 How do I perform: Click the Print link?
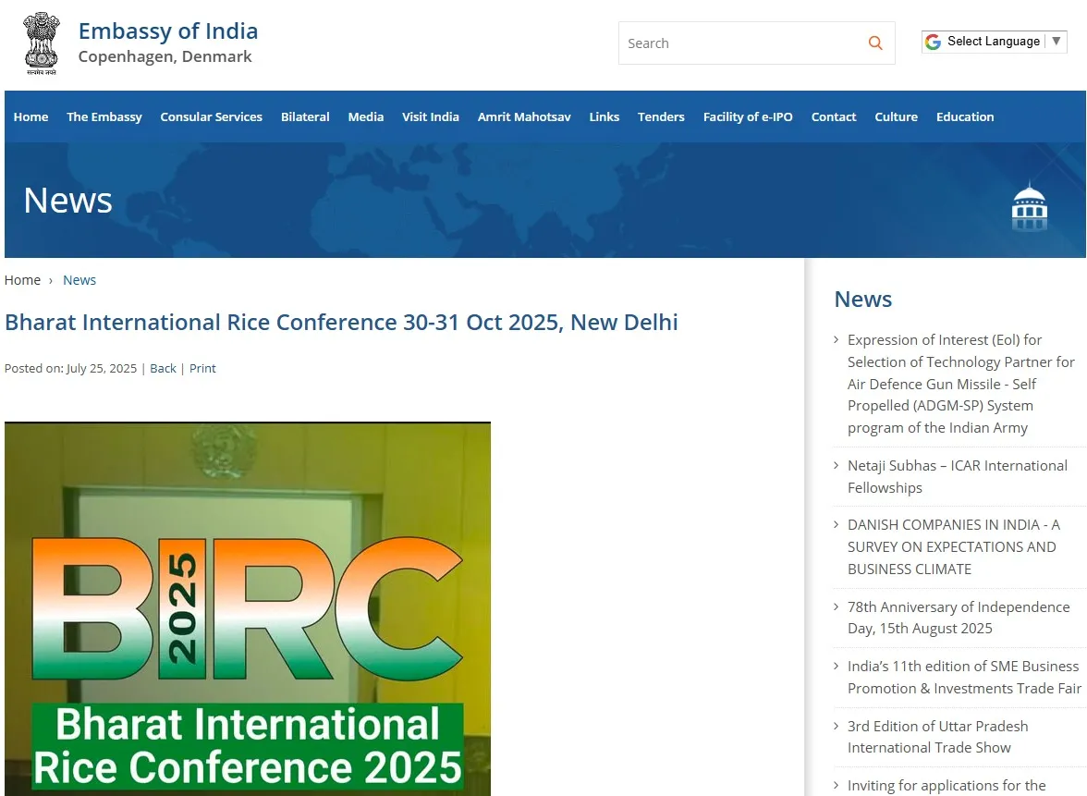pos(202,368)
